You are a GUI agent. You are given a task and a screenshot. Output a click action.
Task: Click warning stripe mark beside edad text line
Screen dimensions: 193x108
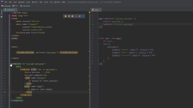(x=90, y=89)
